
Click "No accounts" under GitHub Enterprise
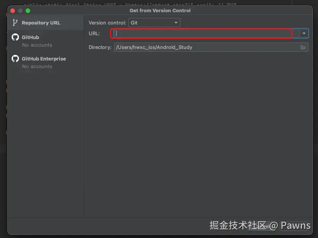[x=37, y=67]
